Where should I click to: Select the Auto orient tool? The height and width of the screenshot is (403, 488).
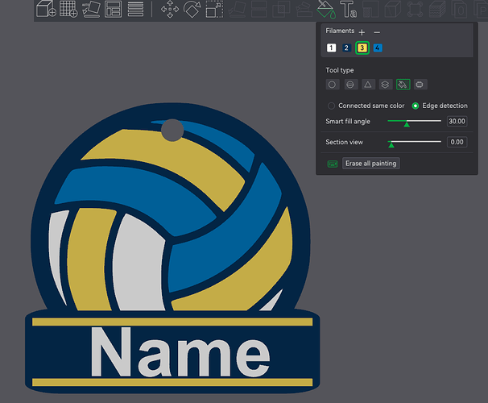click(91, 9)
